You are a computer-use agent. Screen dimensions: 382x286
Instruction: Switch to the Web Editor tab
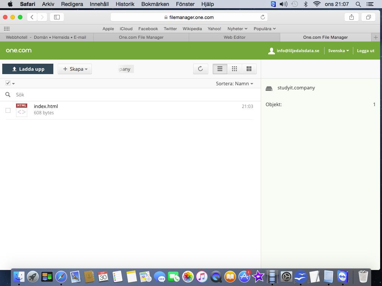point(234,37)
